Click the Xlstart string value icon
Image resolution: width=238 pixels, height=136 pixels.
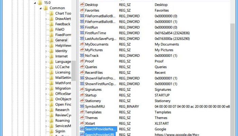coord(82,123)
